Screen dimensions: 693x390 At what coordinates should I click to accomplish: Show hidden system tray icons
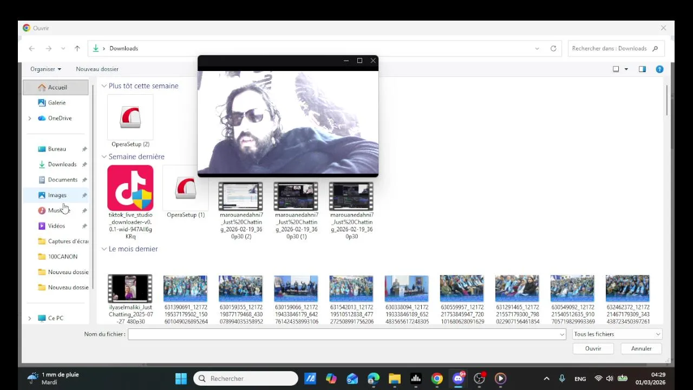pos(546,379)
